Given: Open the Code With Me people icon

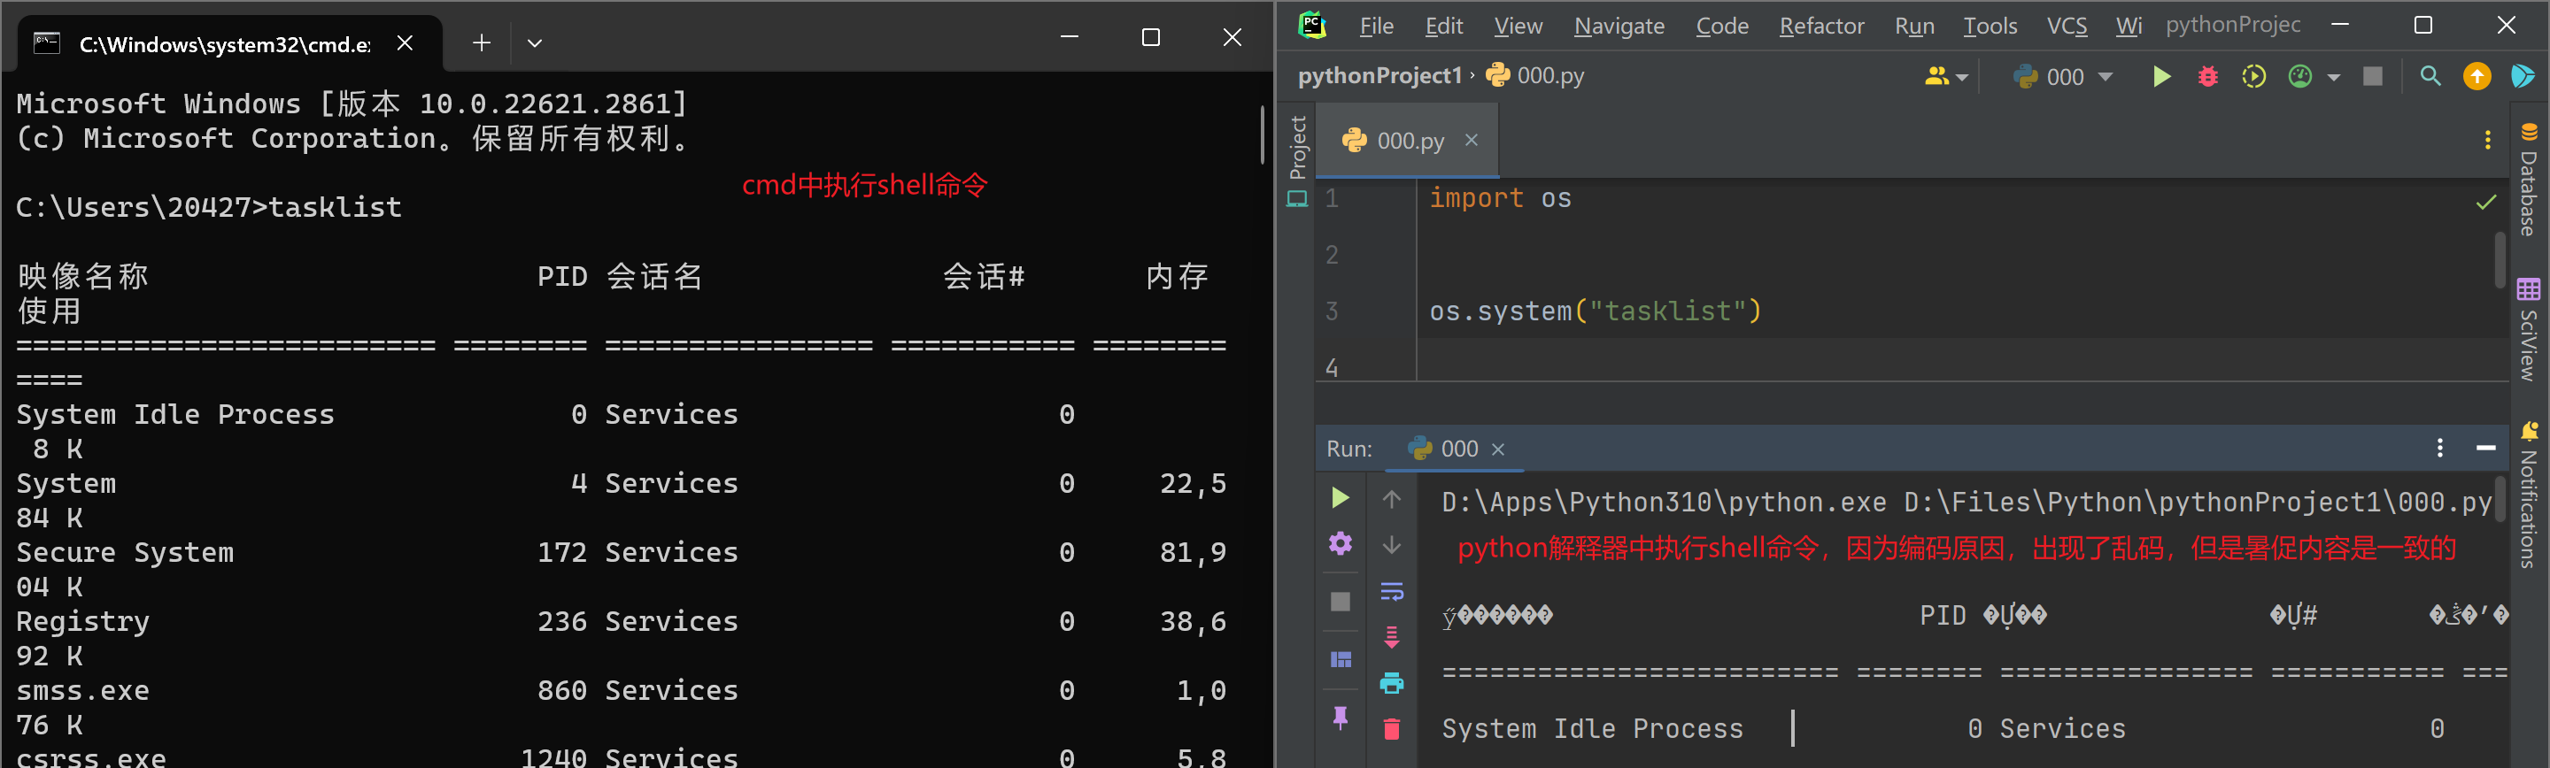Looking at the screenshot, I should [1945, 76].
